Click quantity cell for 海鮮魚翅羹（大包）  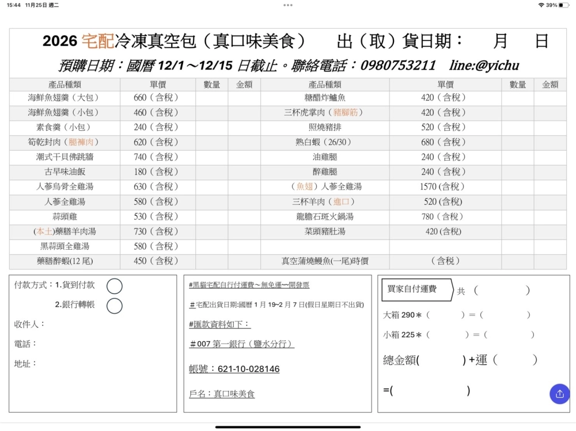click(211, 98)
